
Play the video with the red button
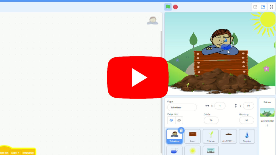tap(138, 77)
